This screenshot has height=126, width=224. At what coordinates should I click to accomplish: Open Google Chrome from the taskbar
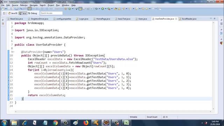55,123
